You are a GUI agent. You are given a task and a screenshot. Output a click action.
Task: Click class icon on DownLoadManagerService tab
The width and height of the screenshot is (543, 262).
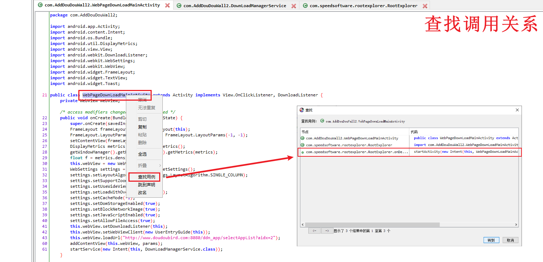[179, 6]
